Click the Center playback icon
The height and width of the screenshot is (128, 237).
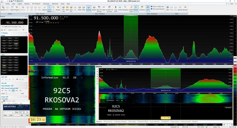(120, 8)
